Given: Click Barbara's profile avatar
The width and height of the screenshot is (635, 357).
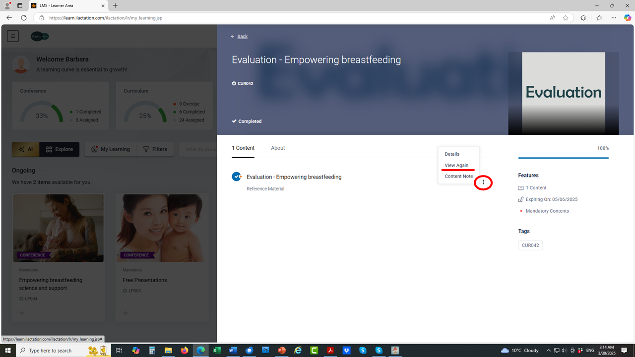Looking at the screenshot, I should coord(21,64).
